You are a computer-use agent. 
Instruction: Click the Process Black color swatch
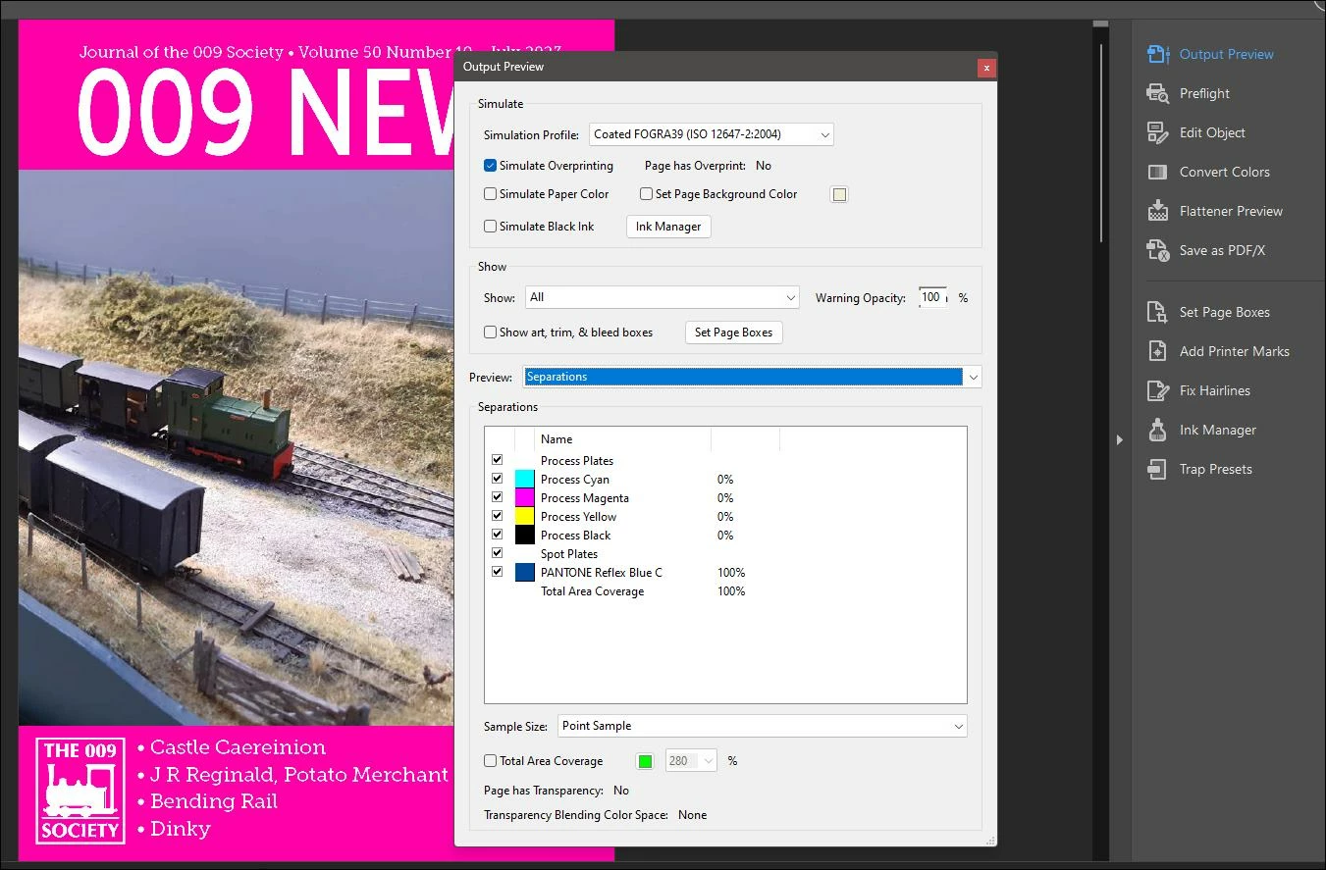click(x=525, y=535)
